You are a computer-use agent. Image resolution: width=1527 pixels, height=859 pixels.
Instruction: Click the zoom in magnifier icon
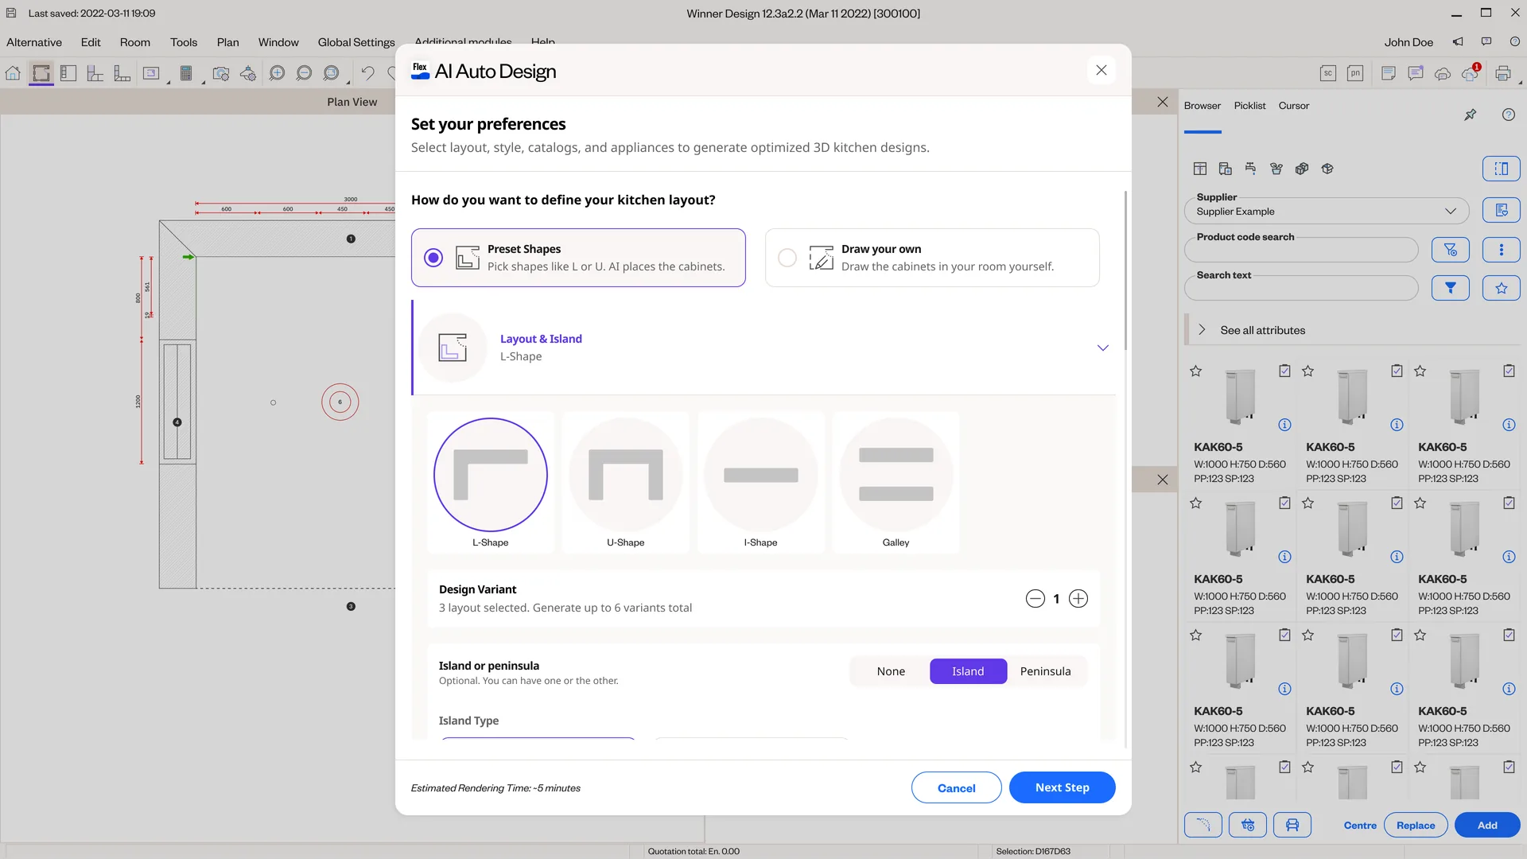277,73
